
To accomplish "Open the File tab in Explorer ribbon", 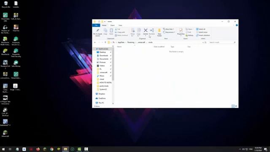I will pyautogui.click(x=96, y=25).
